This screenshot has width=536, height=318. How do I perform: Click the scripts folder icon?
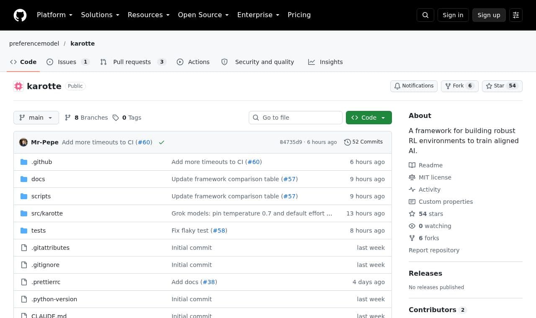pyautogui.click(x=24, y=196)
